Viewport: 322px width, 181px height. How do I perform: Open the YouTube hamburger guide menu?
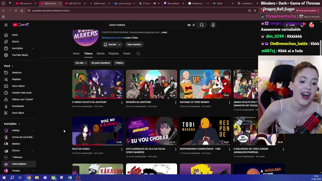click(x=6, y=25)
